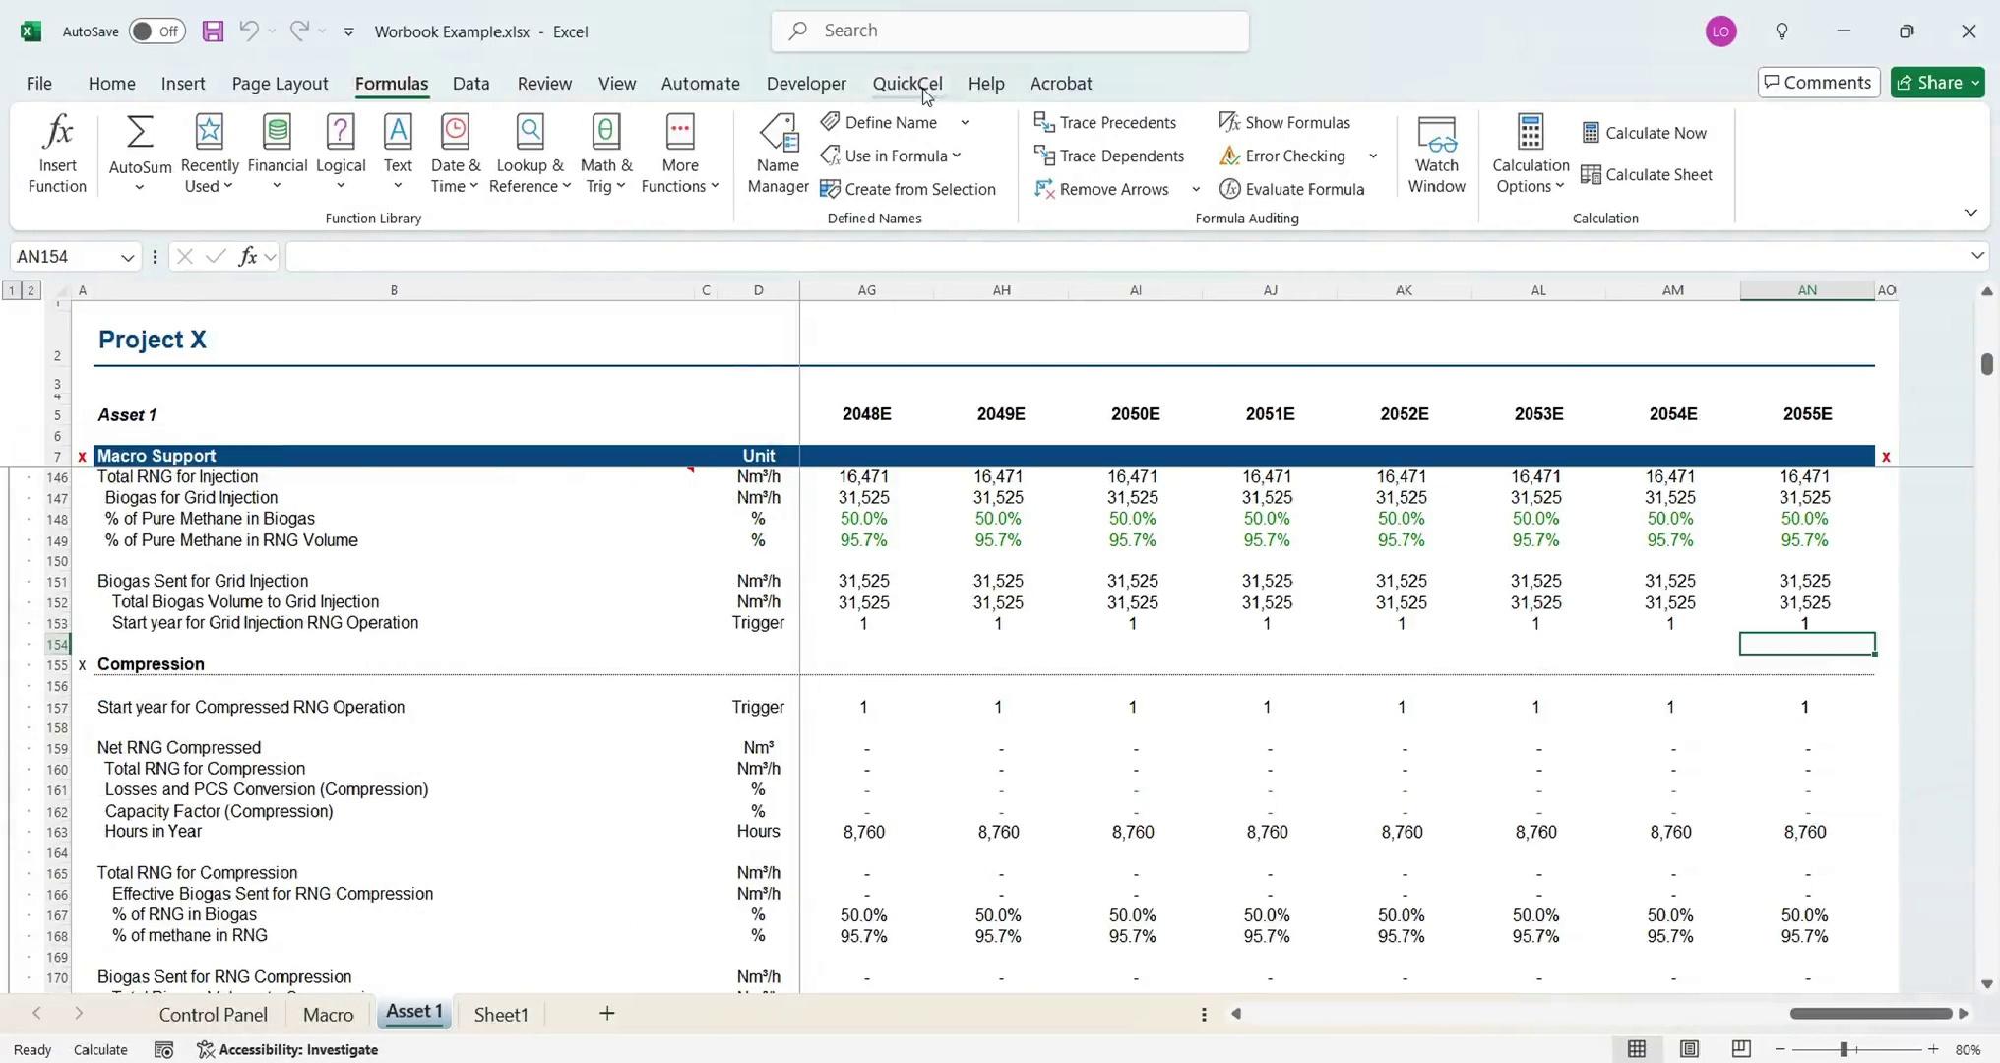This screenshot has height=1063, width=2000.
Task: Select outline level 1 button
Action: (12, 290)
